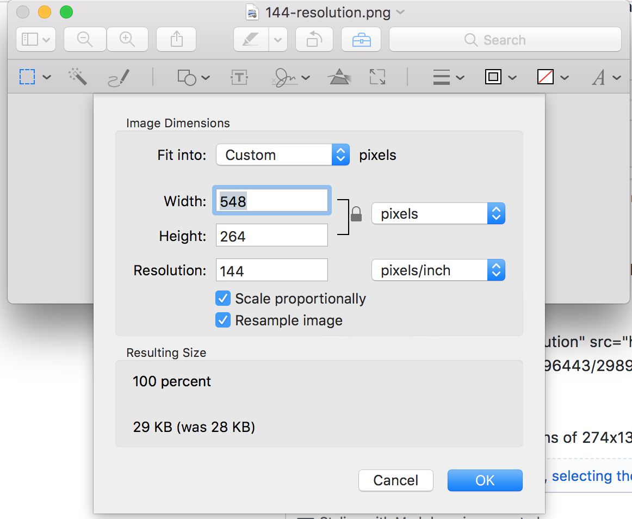Screen dimensions: 632x519
Task: Open the Sign signature tool
Action: coord(284,77)
